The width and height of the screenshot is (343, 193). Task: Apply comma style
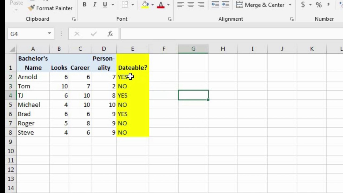pos(329,5)
